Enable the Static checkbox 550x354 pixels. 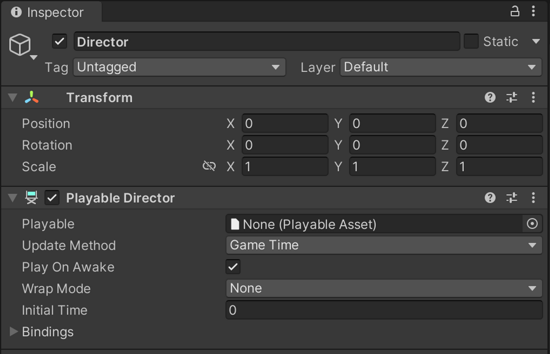point(471,41)
